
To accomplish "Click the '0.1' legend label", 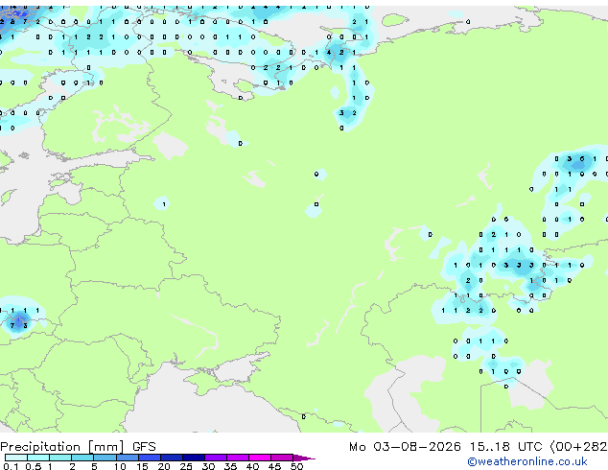I will pos(11,466).
